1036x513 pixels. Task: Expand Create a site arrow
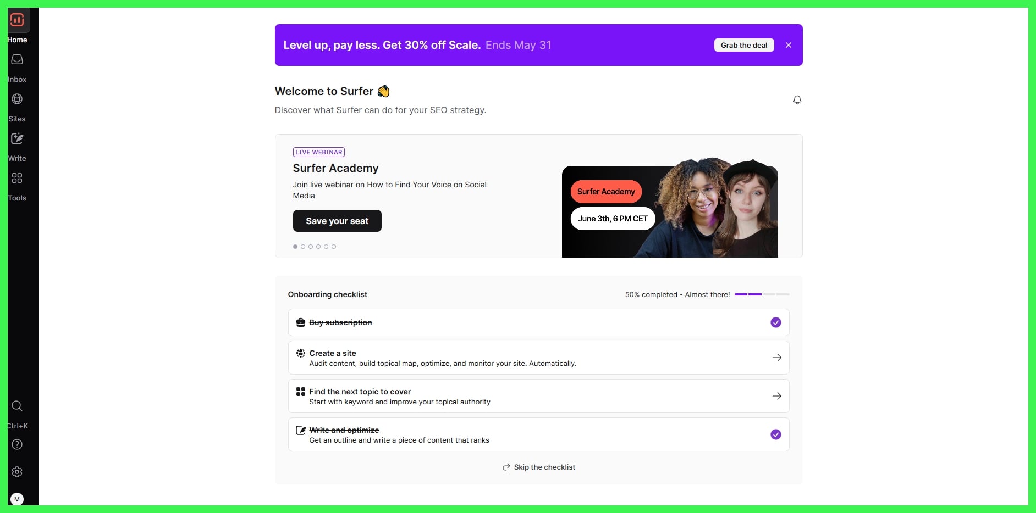pos(776,358)
